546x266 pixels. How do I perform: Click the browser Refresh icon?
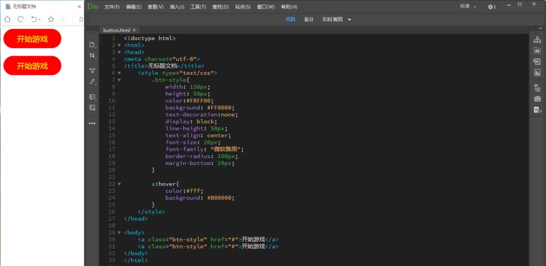coord(21,19)
